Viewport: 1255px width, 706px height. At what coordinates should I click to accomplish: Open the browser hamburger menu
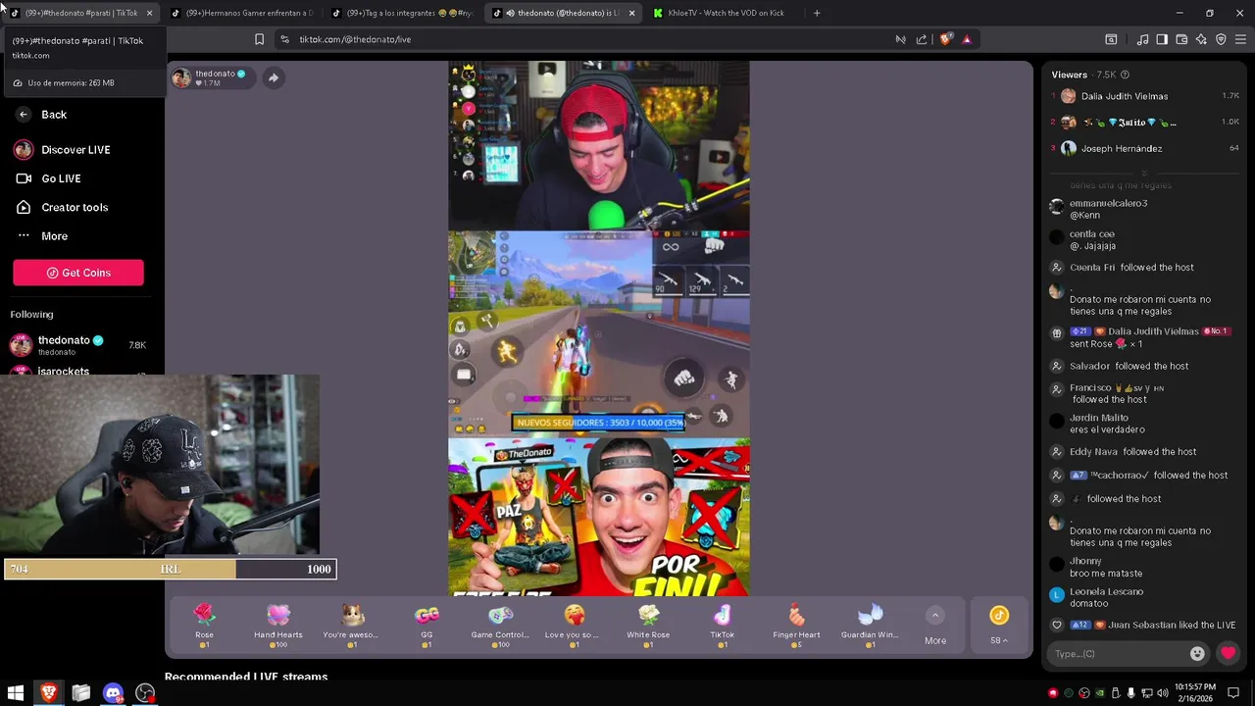1241,39
